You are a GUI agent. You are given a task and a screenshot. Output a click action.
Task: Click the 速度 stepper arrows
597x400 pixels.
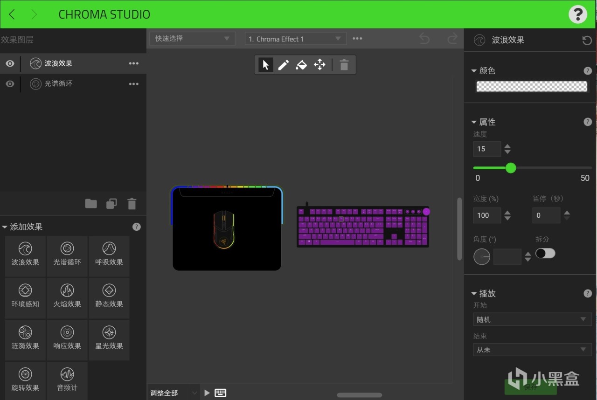point(507,149)
